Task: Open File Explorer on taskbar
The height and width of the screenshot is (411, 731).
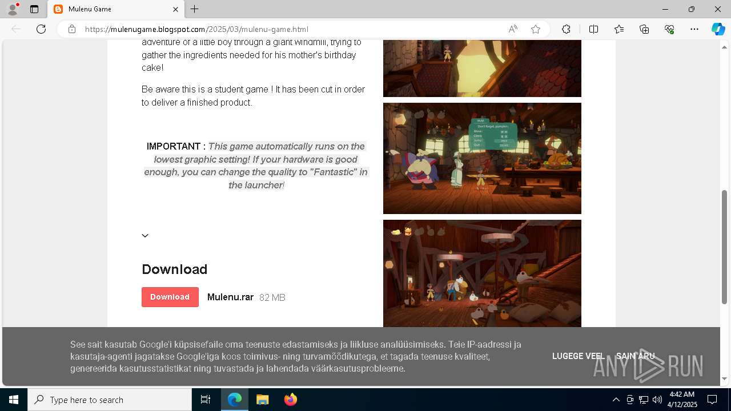Action: click(262, 400)
